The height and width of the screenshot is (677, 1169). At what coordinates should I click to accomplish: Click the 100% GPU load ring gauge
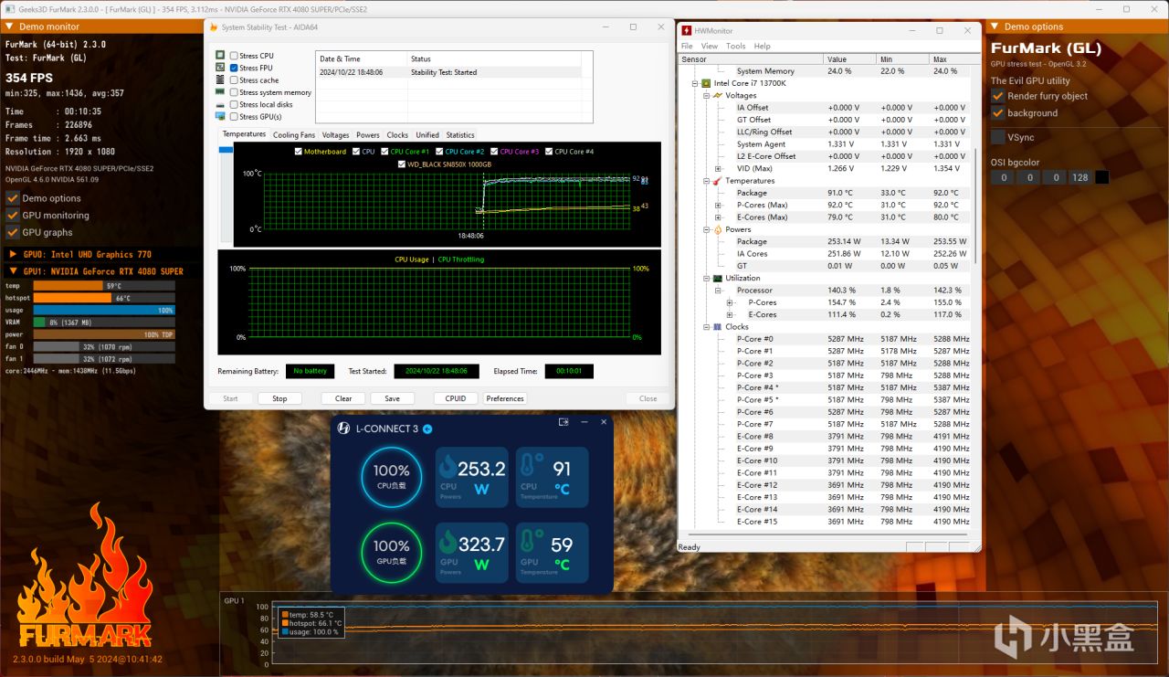pyautogui.click(x=391, y=552)
